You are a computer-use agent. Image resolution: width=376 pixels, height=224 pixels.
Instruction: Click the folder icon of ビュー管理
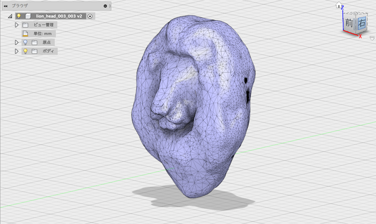pos(25,25)
